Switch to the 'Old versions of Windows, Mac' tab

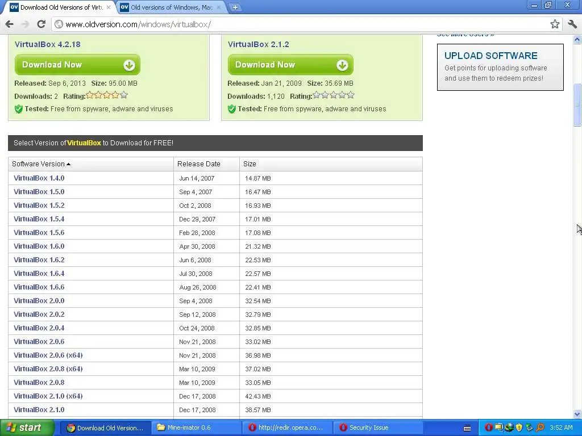click(171, 7)
